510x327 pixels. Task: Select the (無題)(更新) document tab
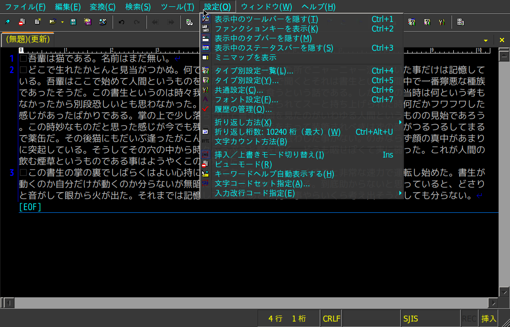[x=27, y=39]
